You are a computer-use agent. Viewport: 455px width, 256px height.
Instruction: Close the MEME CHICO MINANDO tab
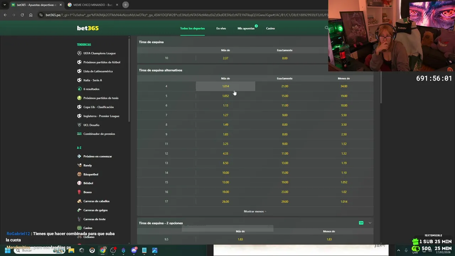click(x=117, y=5)
